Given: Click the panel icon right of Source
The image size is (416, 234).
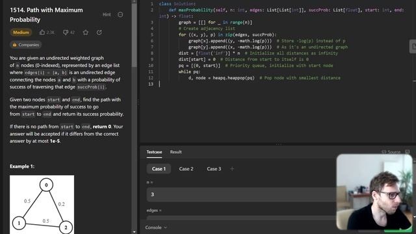Looking at the screenshot, I should click(408, 152).
